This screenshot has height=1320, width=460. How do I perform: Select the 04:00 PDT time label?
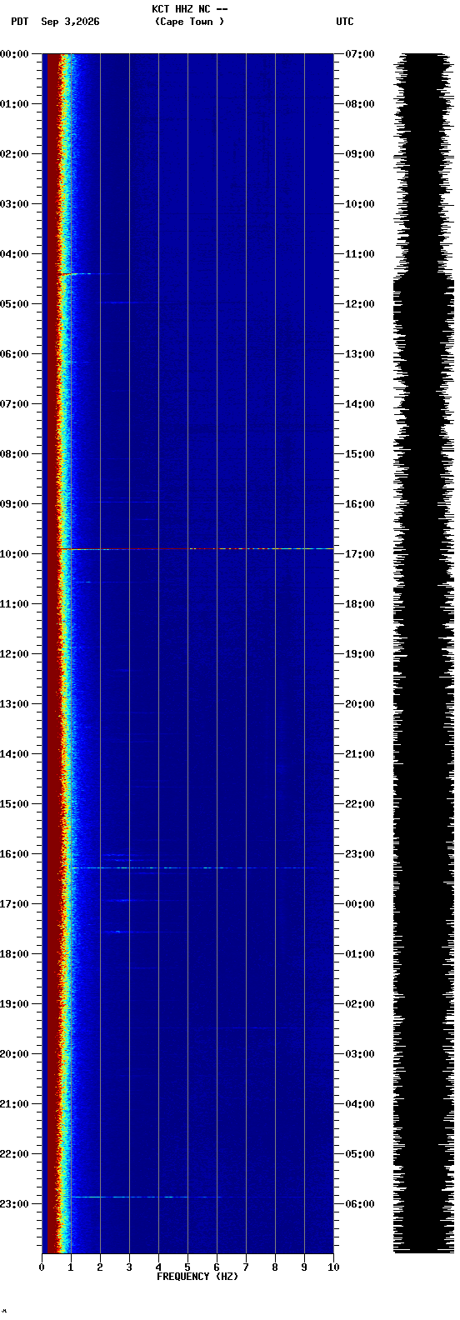(x=14, y=254)
